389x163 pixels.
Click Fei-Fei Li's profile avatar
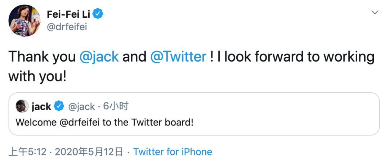click(24, 21)
